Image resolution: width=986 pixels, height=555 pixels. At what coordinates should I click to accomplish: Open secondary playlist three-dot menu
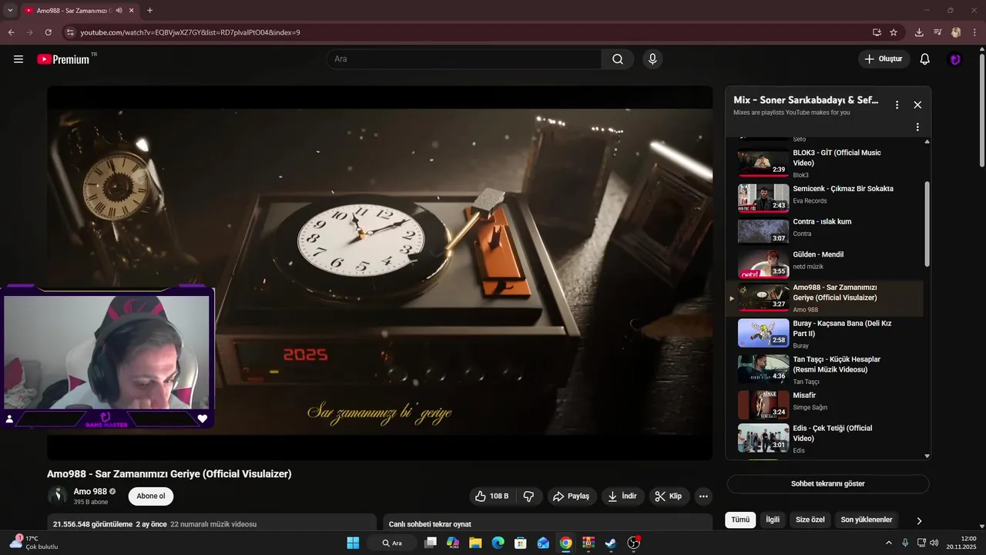pyautogui.click(x=917, y=127)
